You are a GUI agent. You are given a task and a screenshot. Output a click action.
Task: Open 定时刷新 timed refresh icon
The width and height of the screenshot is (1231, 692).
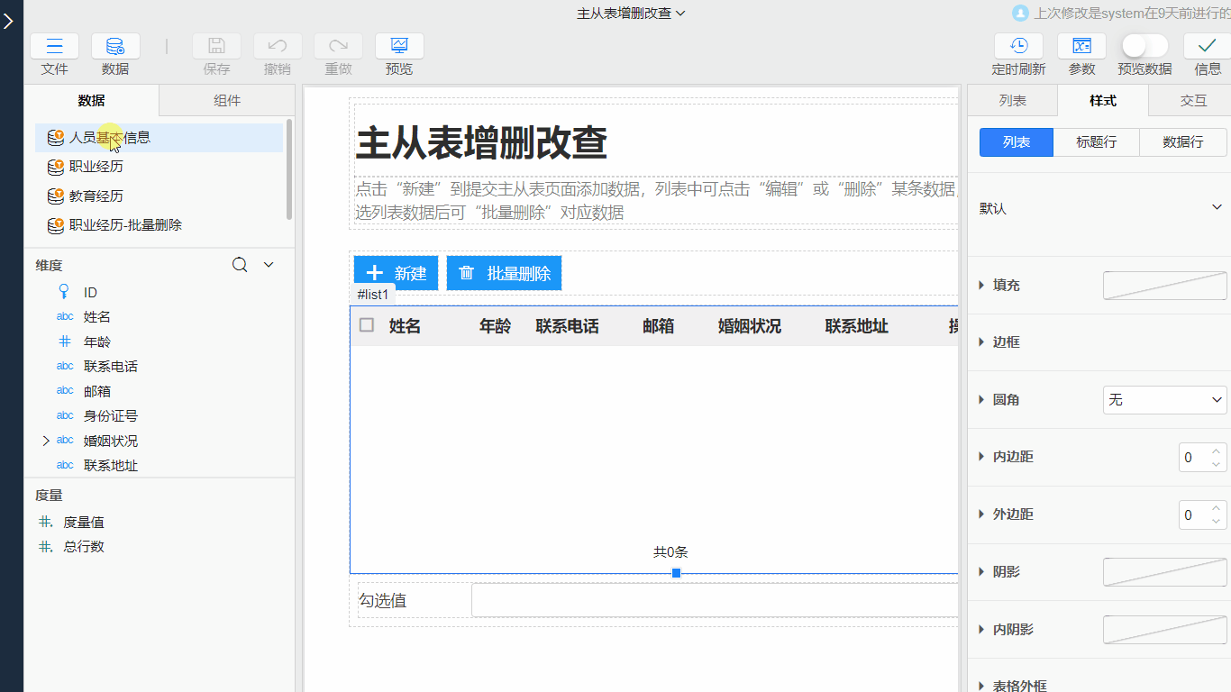1019,46
